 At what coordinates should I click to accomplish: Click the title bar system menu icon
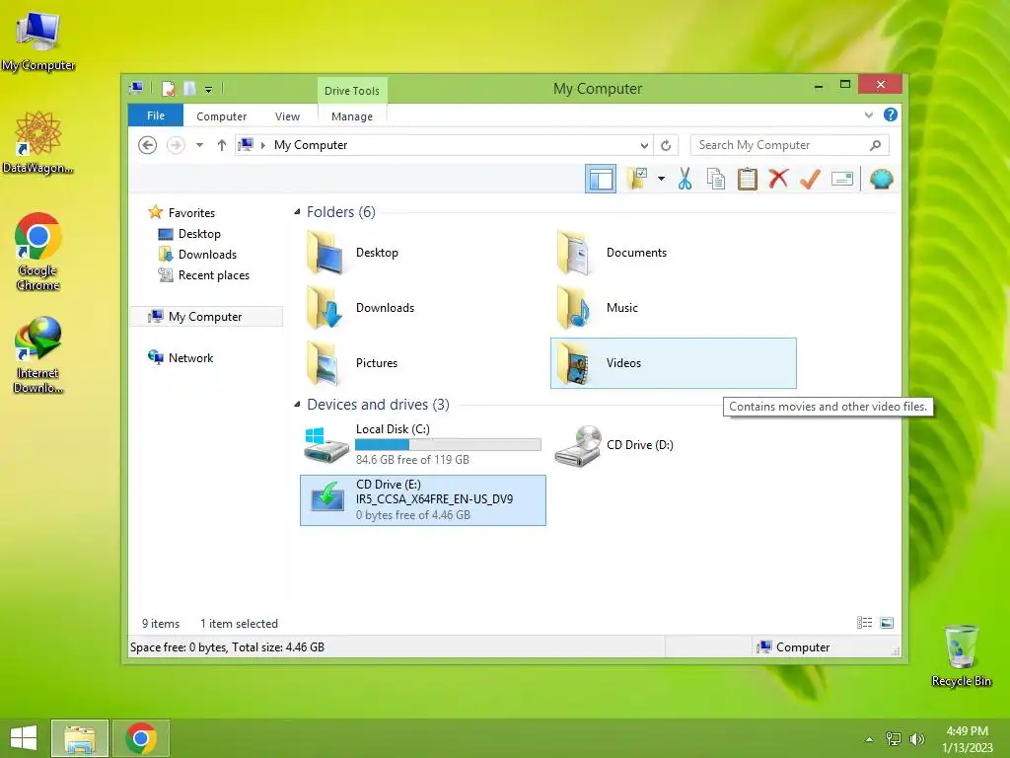(136, 88)
